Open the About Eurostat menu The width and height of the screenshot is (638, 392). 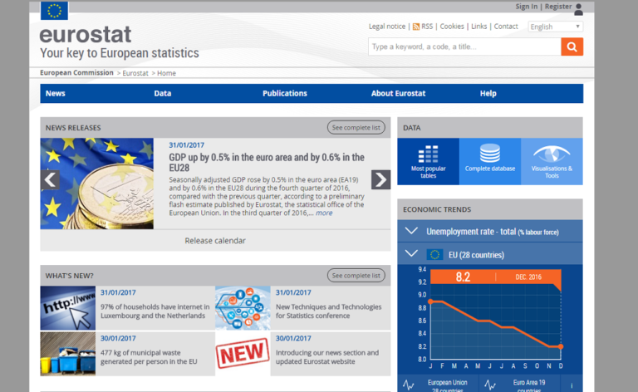click(399, 94)
